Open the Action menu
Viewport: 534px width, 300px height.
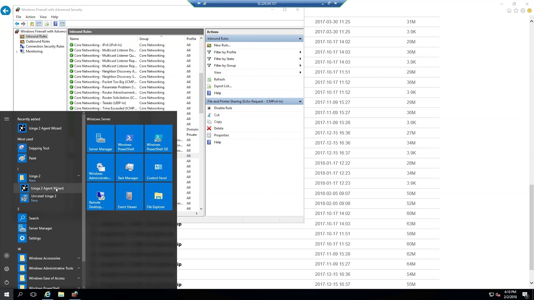tap(30, 17)
